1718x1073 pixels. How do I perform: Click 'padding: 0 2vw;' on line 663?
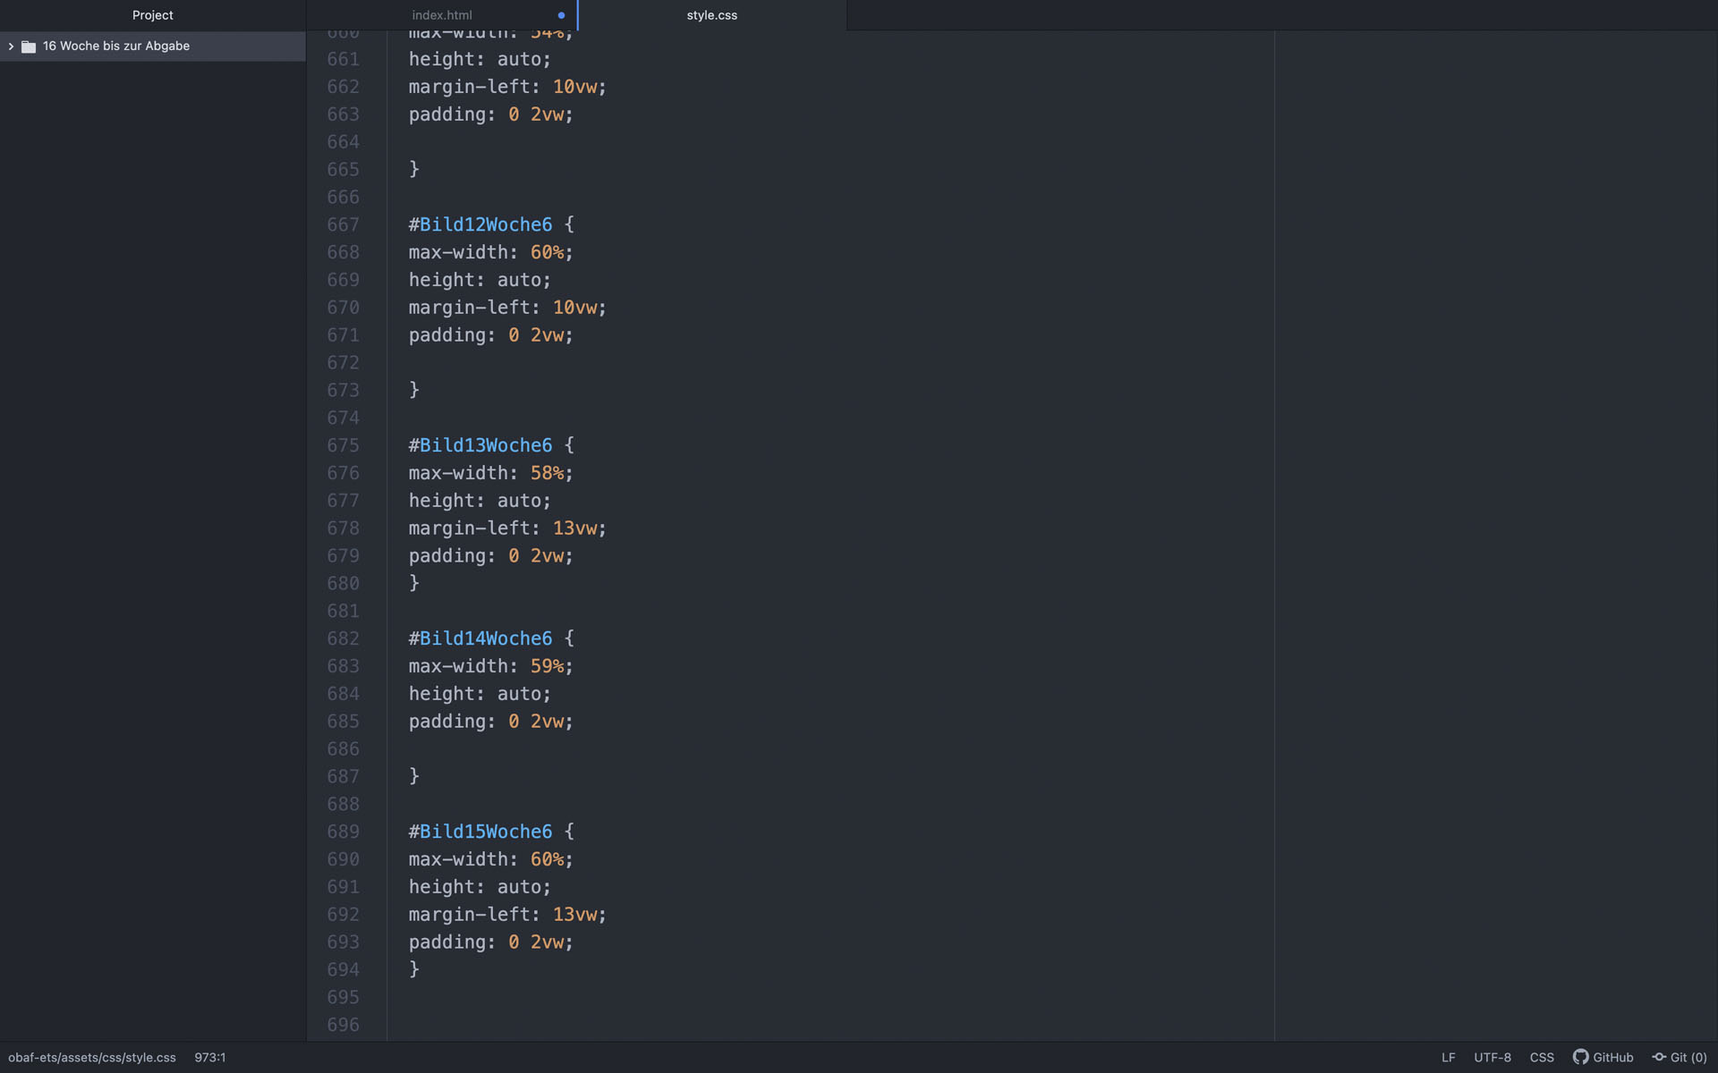click(x=491, y=114)
